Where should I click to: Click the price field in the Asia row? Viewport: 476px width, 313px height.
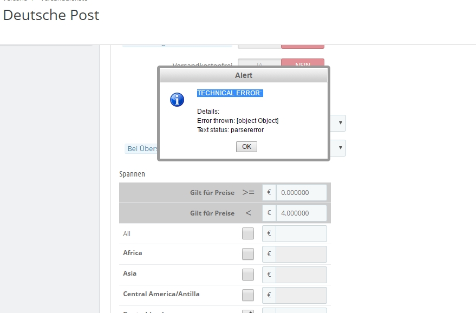click(301, 275)
